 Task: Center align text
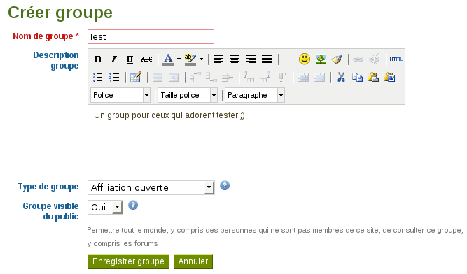pos(235,59)
